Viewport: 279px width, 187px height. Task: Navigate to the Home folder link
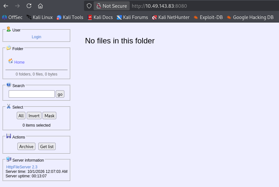click(19, 62)
